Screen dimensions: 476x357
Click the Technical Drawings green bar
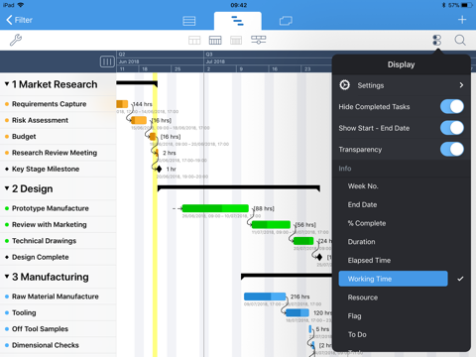[x=303, y=241]
